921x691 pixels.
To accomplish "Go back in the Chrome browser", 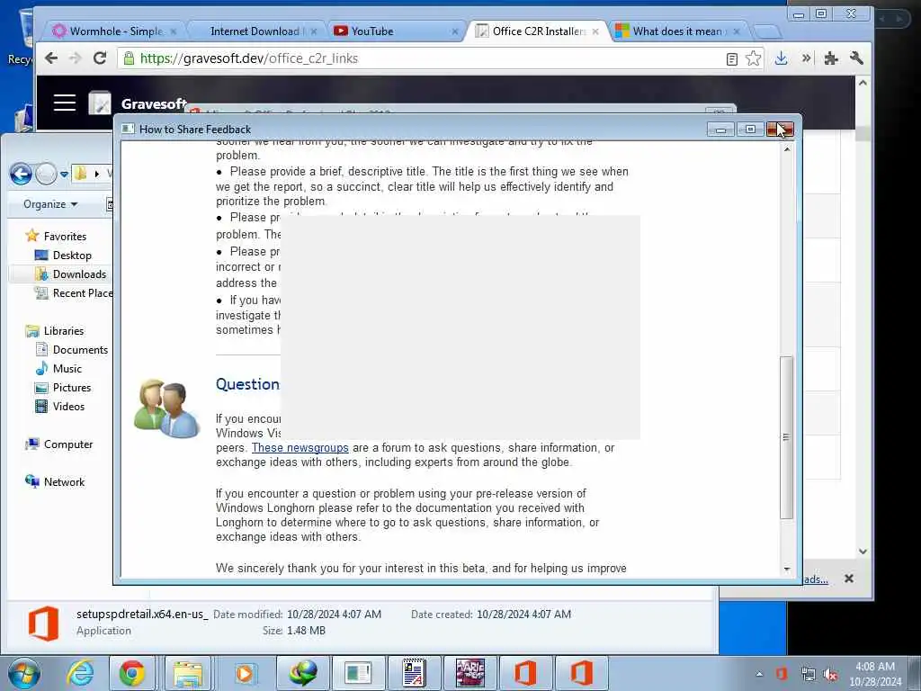I will click(x=51, y=58).
